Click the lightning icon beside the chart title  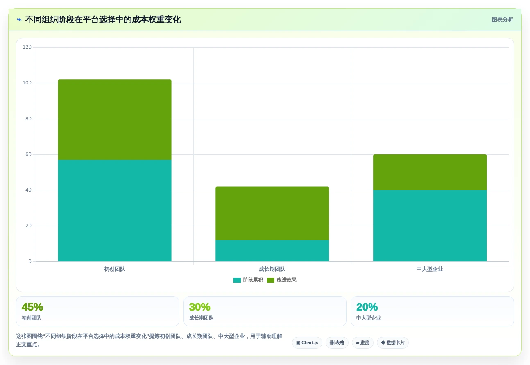click(x=19, y=20)
